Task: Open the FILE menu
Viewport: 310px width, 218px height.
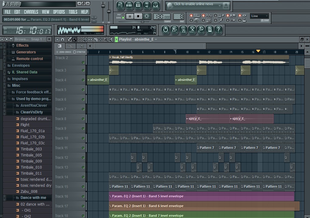Action: 8,12
